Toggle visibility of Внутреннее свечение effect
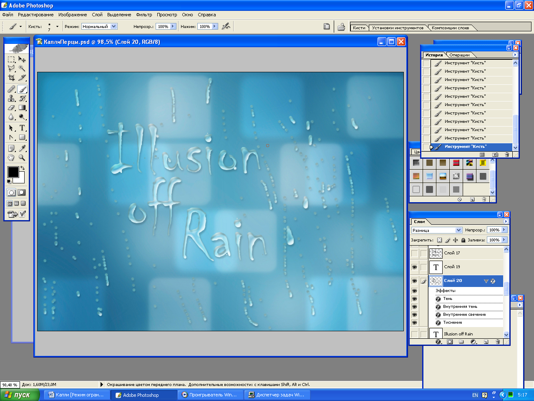The width and height of the screenshot is (534, 401). [x=414, y=315]
